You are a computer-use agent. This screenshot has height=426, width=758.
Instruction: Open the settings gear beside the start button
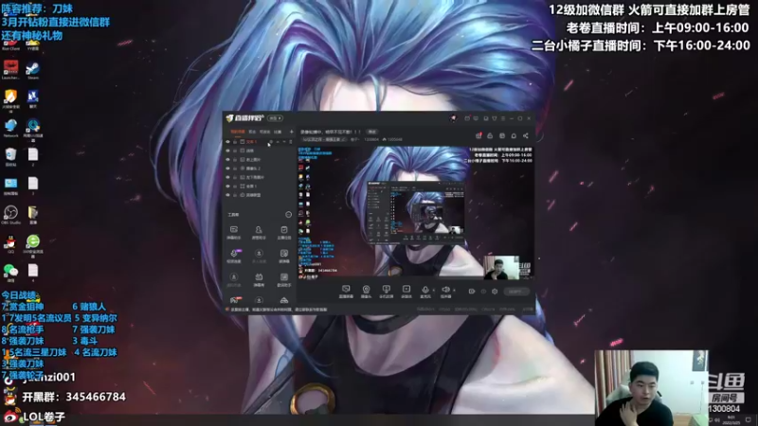point(495,292)
